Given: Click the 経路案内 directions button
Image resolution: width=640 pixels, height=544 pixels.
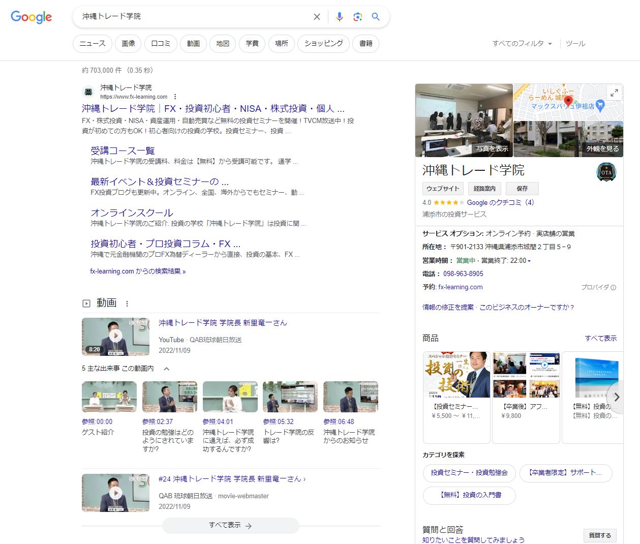Looking at the screenshot, I should click(484, 189).
